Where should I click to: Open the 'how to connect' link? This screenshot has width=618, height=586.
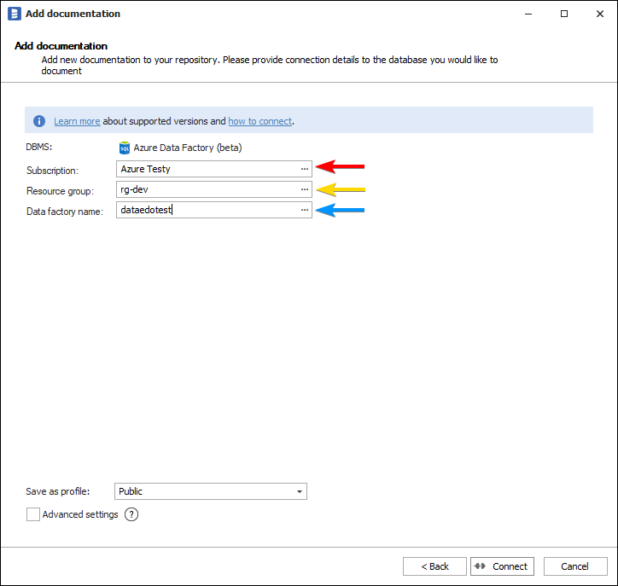pos(259,121)
